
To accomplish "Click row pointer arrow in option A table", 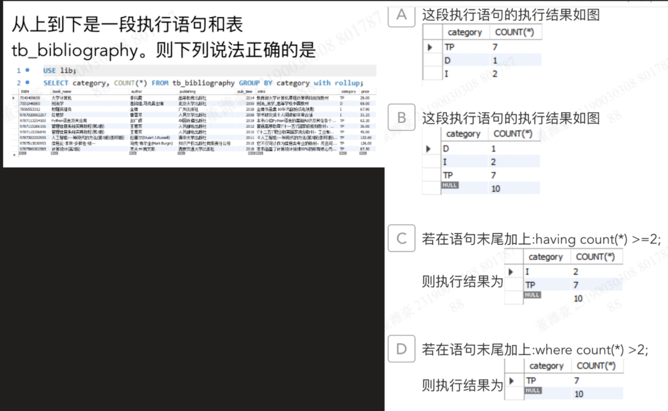I will 430,47.
